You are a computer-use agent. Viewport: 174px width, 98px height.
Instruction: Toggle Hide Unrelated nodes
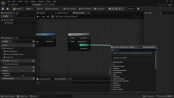click(x=52, y=9)
